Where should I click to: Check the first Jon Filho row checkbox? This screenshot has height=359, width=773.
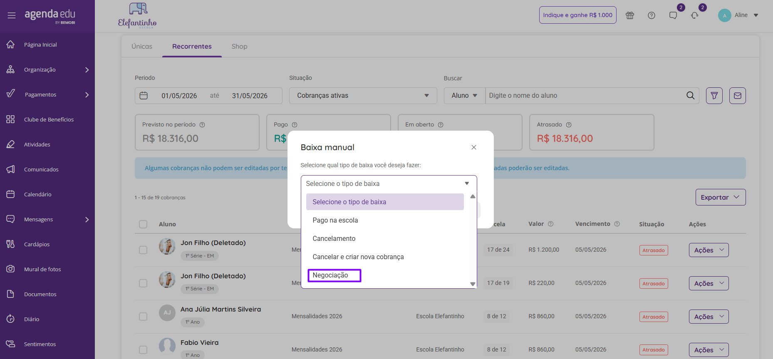143,250
